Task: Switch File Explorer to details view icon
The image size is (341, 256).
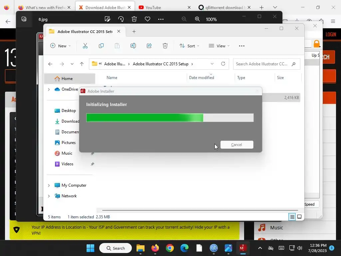Action: click(292, 217)
